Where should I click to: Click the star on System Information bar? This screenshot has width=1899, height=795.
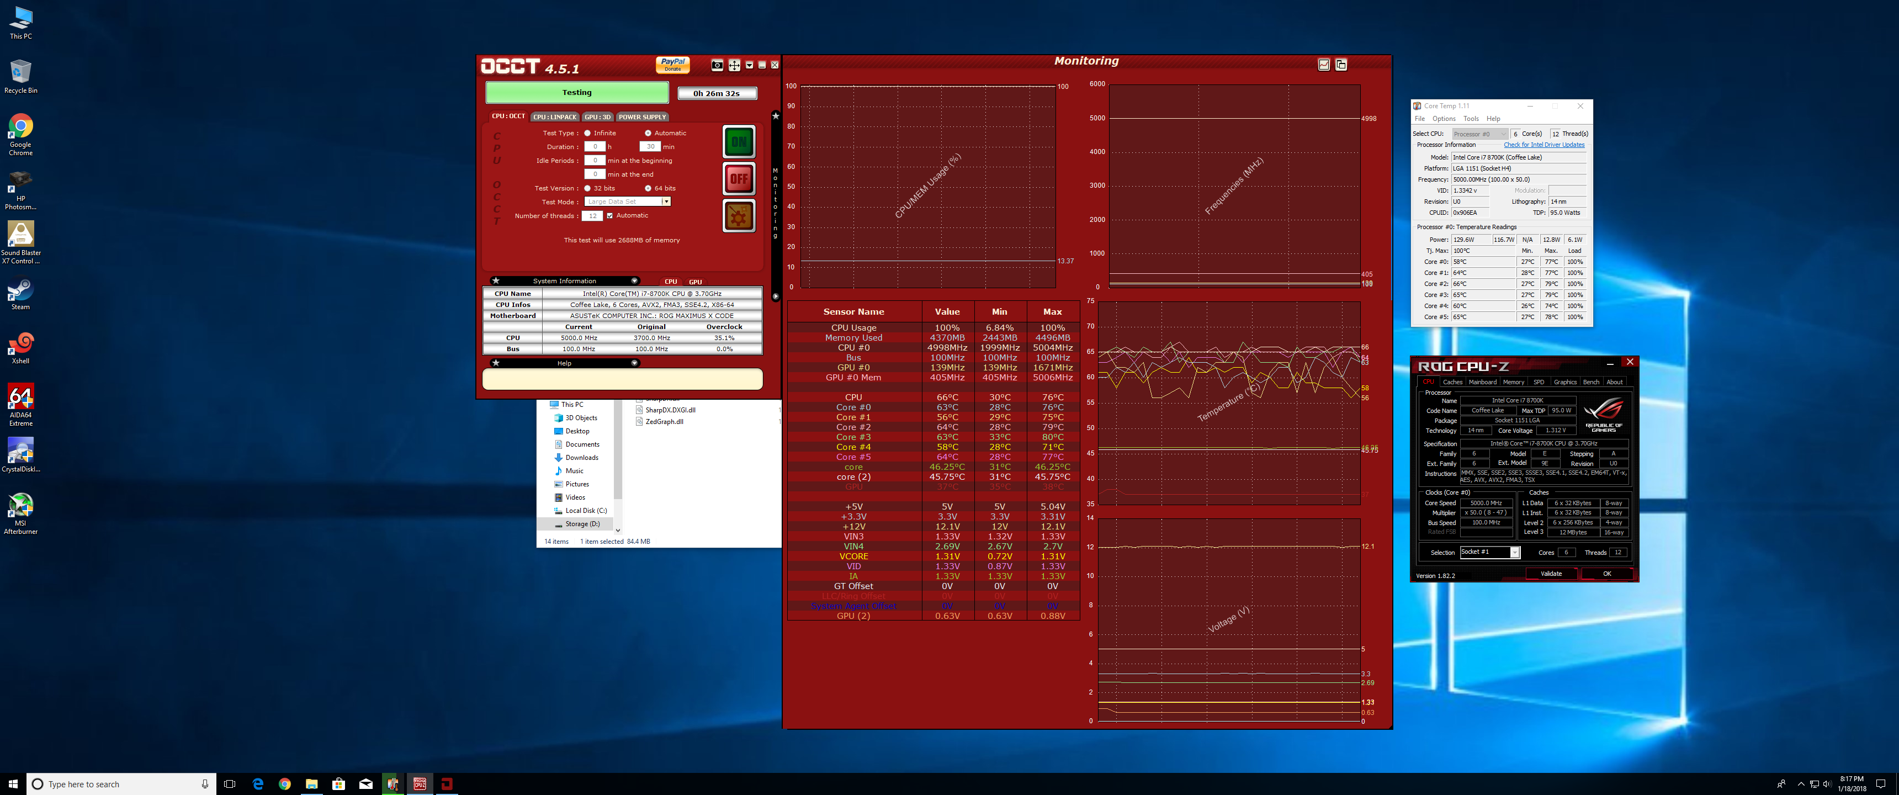pyautogui.click(x=496, y=280)
